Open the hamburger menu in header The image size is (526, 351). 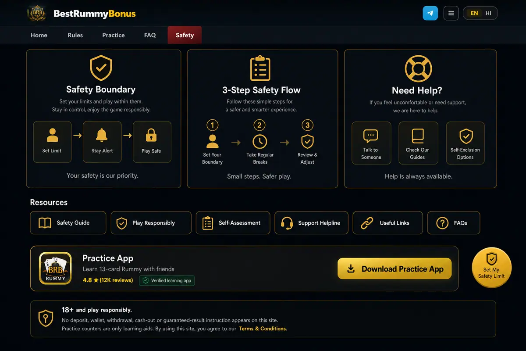point(451,13)
